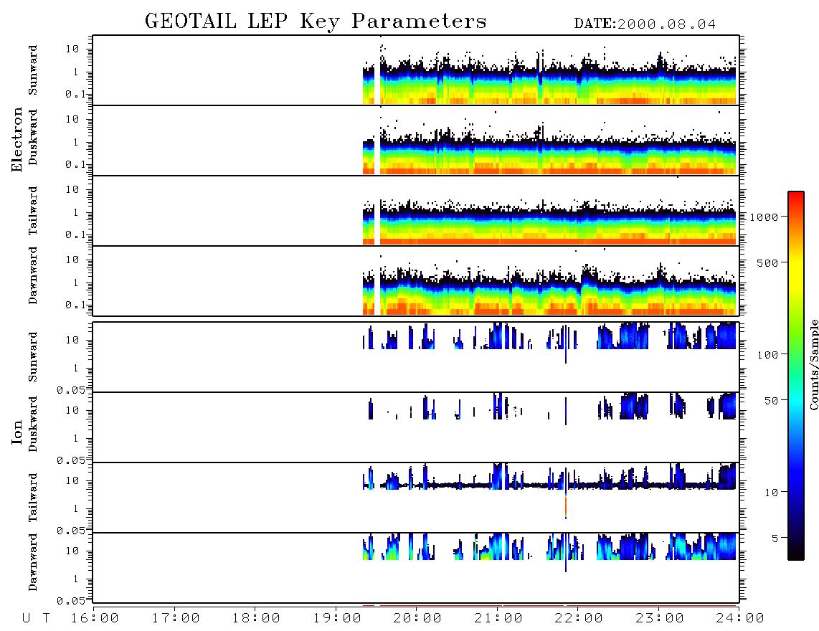819x631 pixels.
Task: Click the 500 colorbar tick label
Action: pos(767,262)
